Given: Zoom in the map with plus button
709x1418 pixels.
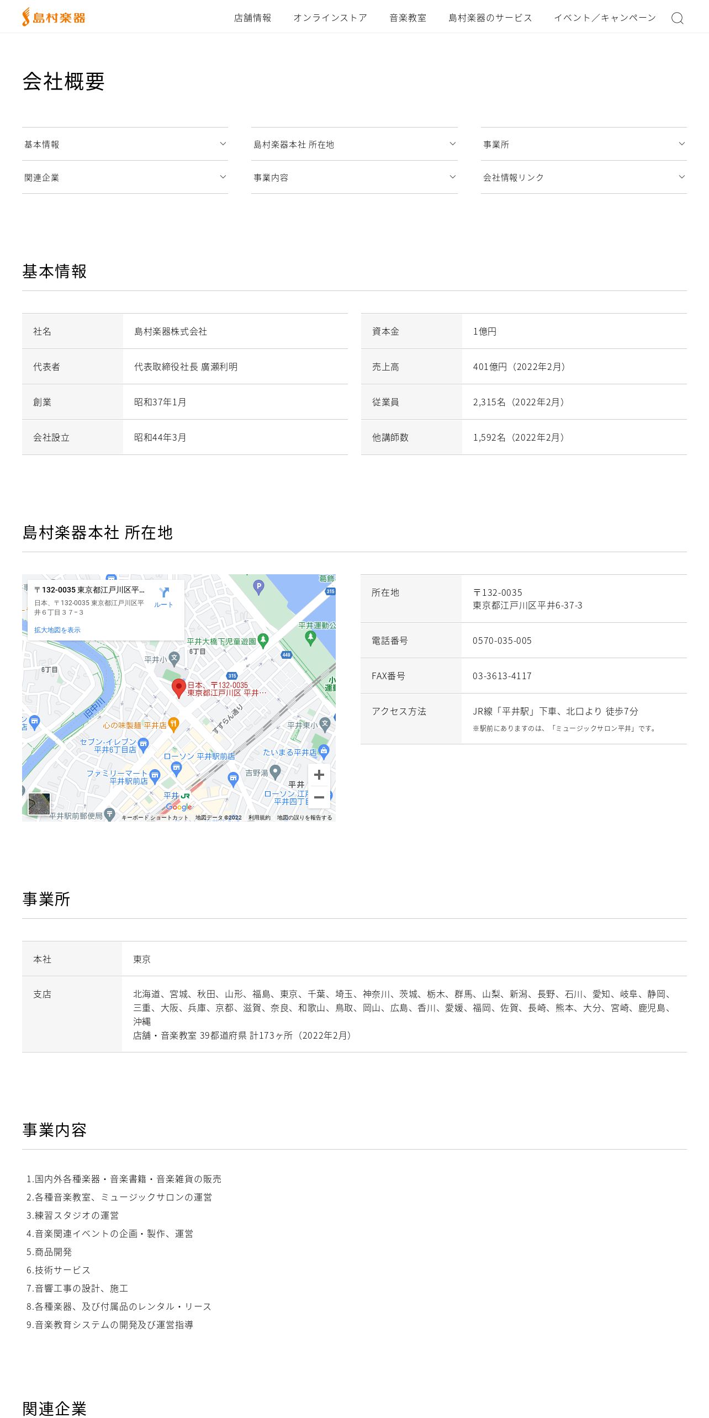Looking at the screenshot, I should click(319, 775).
